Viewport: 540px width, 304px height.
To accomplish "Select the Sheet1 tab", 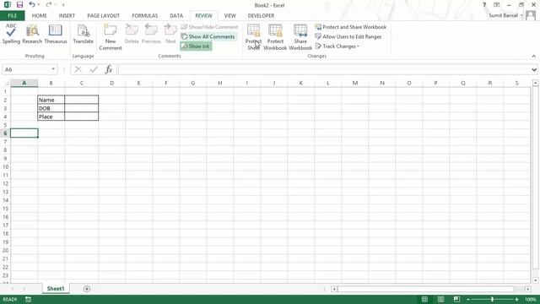I will [x=56, y=289].
